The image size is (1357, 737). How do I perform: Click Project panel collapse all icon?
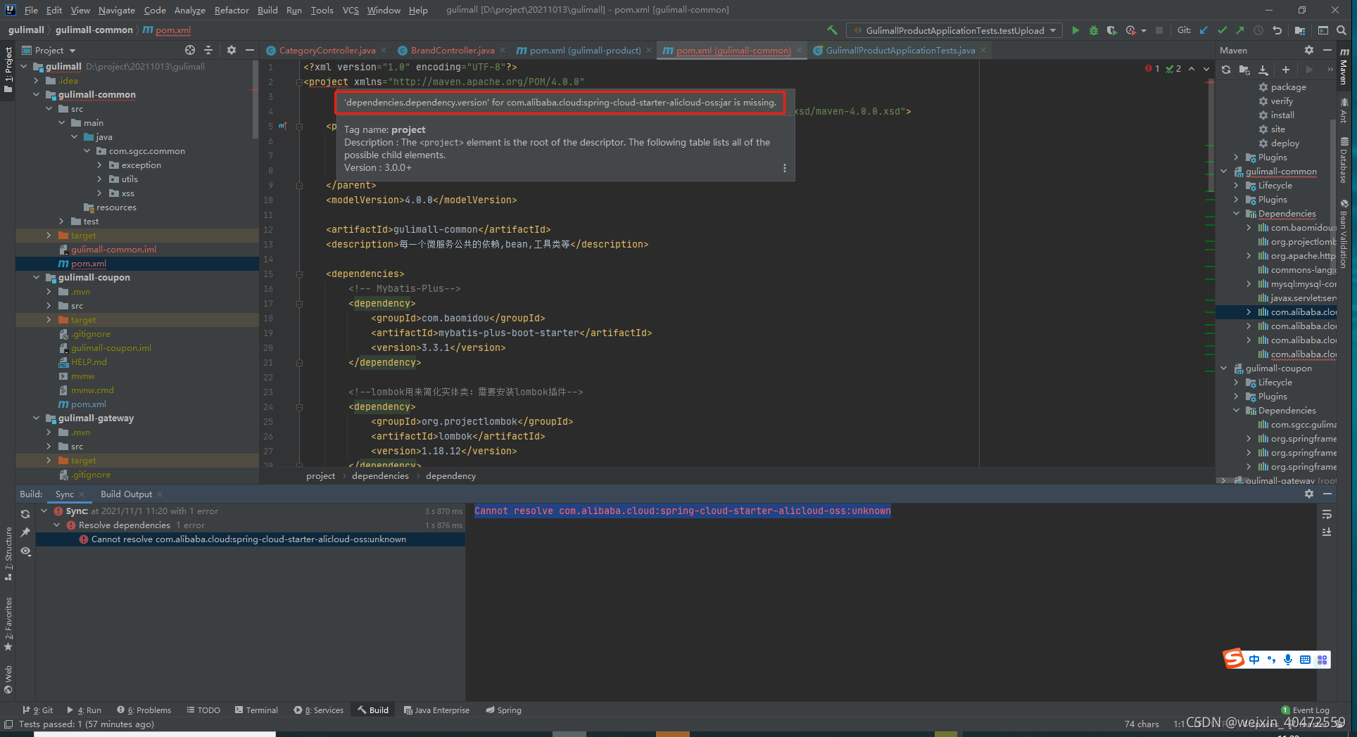pos(208,50)
